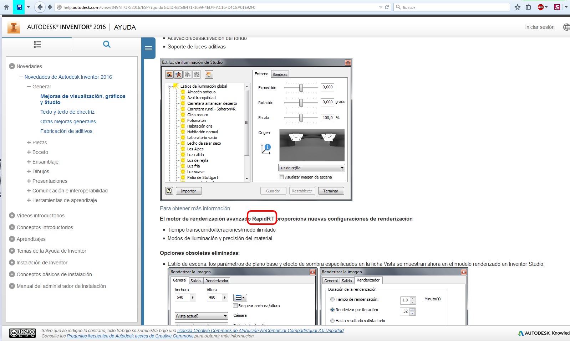Viewport: 570px width, 341px height.
Task: Click the help question mark button
Action: (x=169, y=191)
